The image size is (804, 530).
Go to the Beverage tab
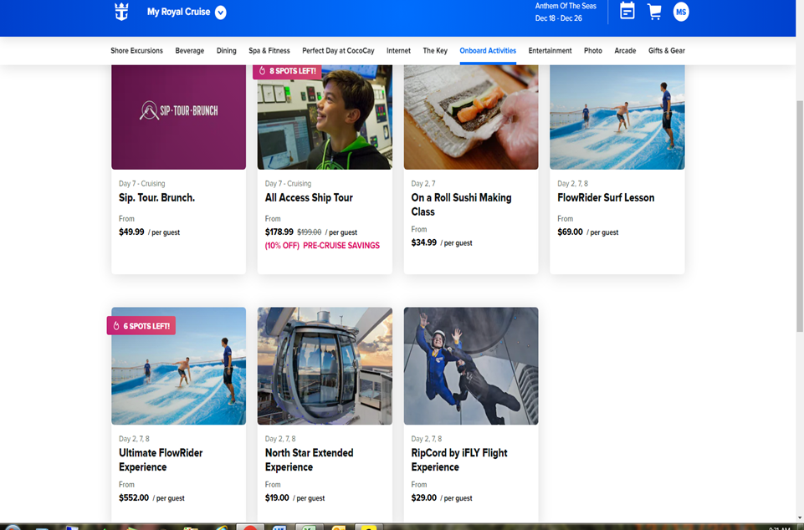tap(190, 51)
